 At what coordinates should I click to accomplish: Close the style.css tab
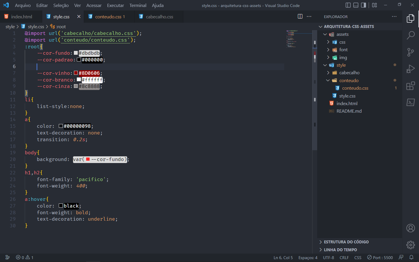tap(79, 17)
